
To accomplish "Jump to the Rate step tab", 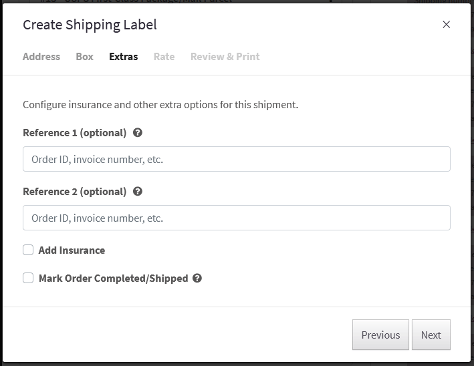I will [164, 57].
